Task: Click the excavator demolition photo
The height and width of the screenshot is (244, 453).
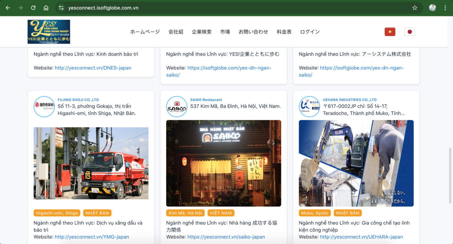Action: (x=356, y=163)
